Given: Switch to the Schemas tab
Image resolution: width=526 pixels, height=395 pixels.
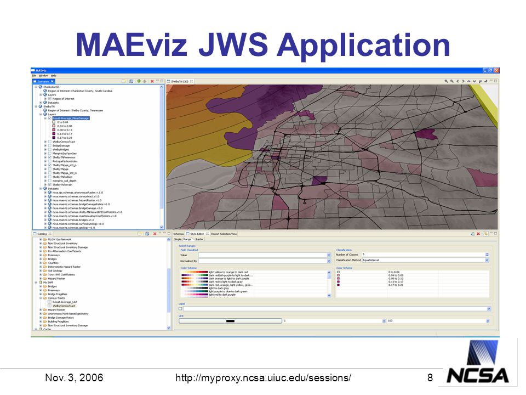Looking at the screenshot, I should [x=179, y=234].
